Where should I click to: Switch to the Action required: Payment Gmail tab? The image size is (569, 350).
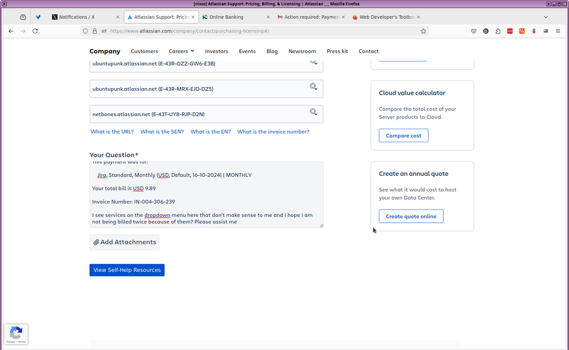pos(311,17)
